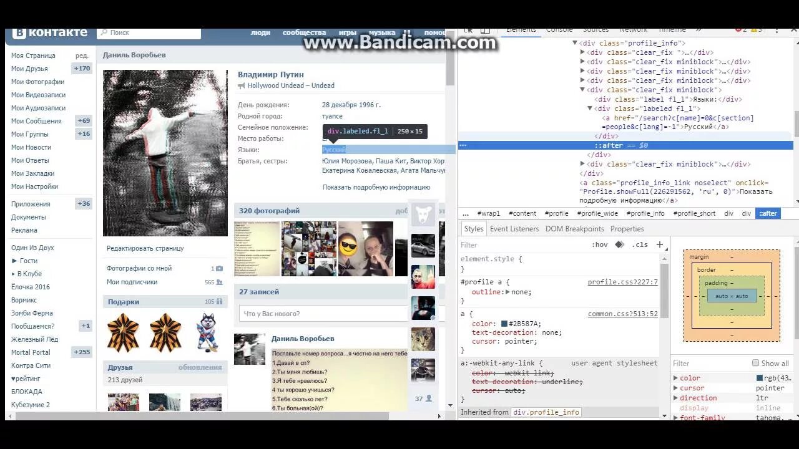This screenshot has height=449, width=799.
Task: Click Показать подробную информацию link
Action: (x=376, y=187)
